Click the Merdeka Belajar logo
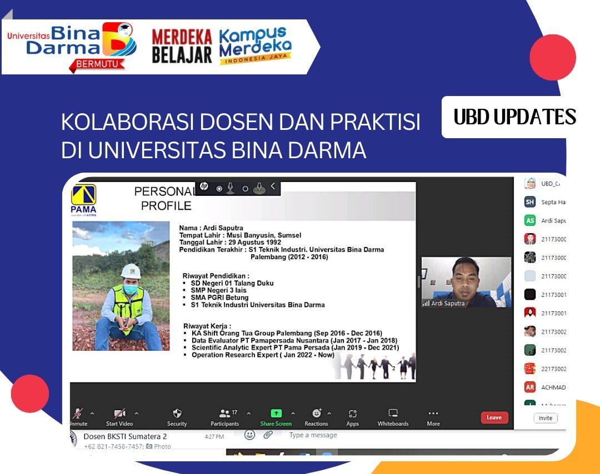The height and width of the screenshot is (474, 600). (182, 46)
